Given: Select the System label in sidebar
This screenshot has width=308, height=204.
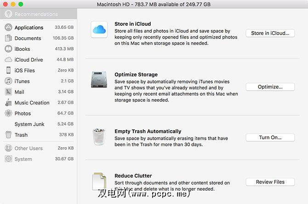Looking at the screenshot, I should coord(23,159).
